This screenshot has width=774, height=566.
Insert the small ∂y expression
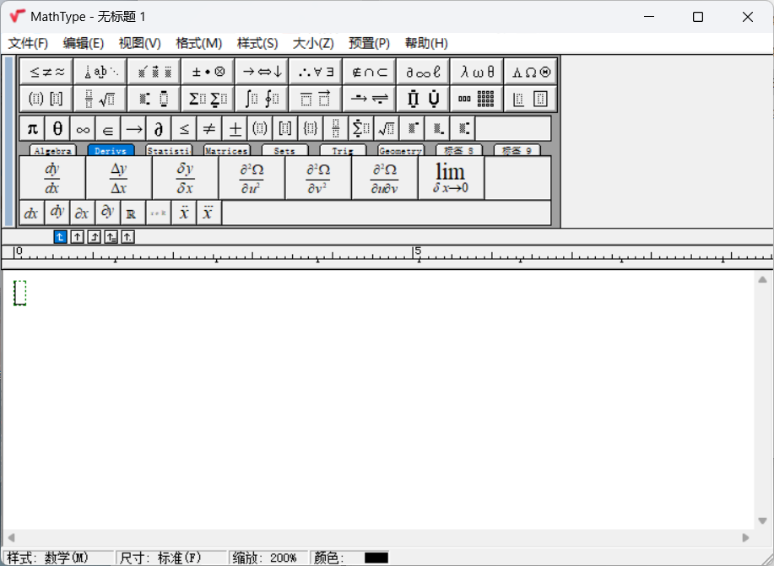coord(107,213)
